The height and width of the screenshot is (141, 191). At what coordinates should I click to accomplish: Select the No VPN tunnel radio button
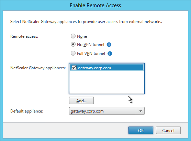point(73,44)
